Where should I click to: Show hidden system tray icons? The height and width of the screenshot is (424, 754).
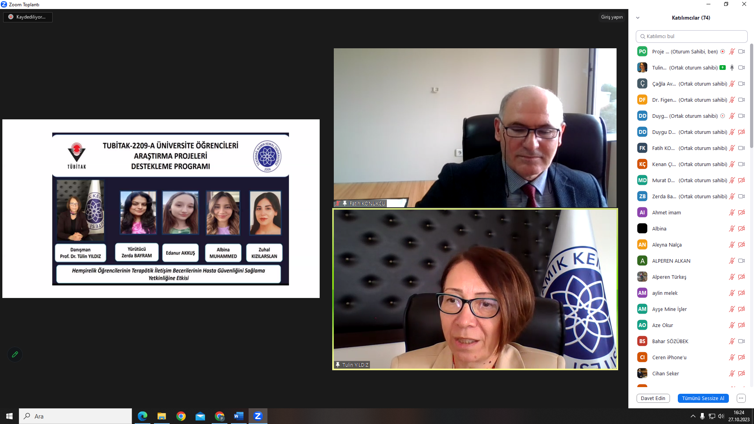pos(693,416)
